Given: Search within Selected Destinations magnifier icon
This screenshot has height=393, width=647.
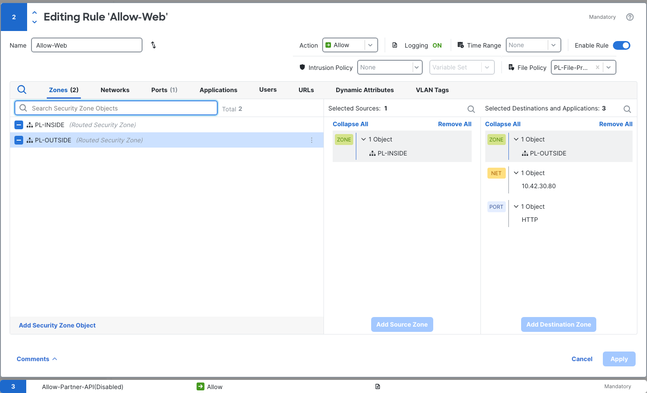Looking at the screenshot, I should point(627,109).
